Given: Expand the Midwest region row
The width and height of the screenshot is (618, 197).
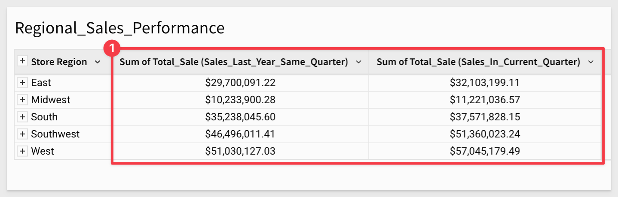Looking at the screenshot, I should tap(23, 100).
